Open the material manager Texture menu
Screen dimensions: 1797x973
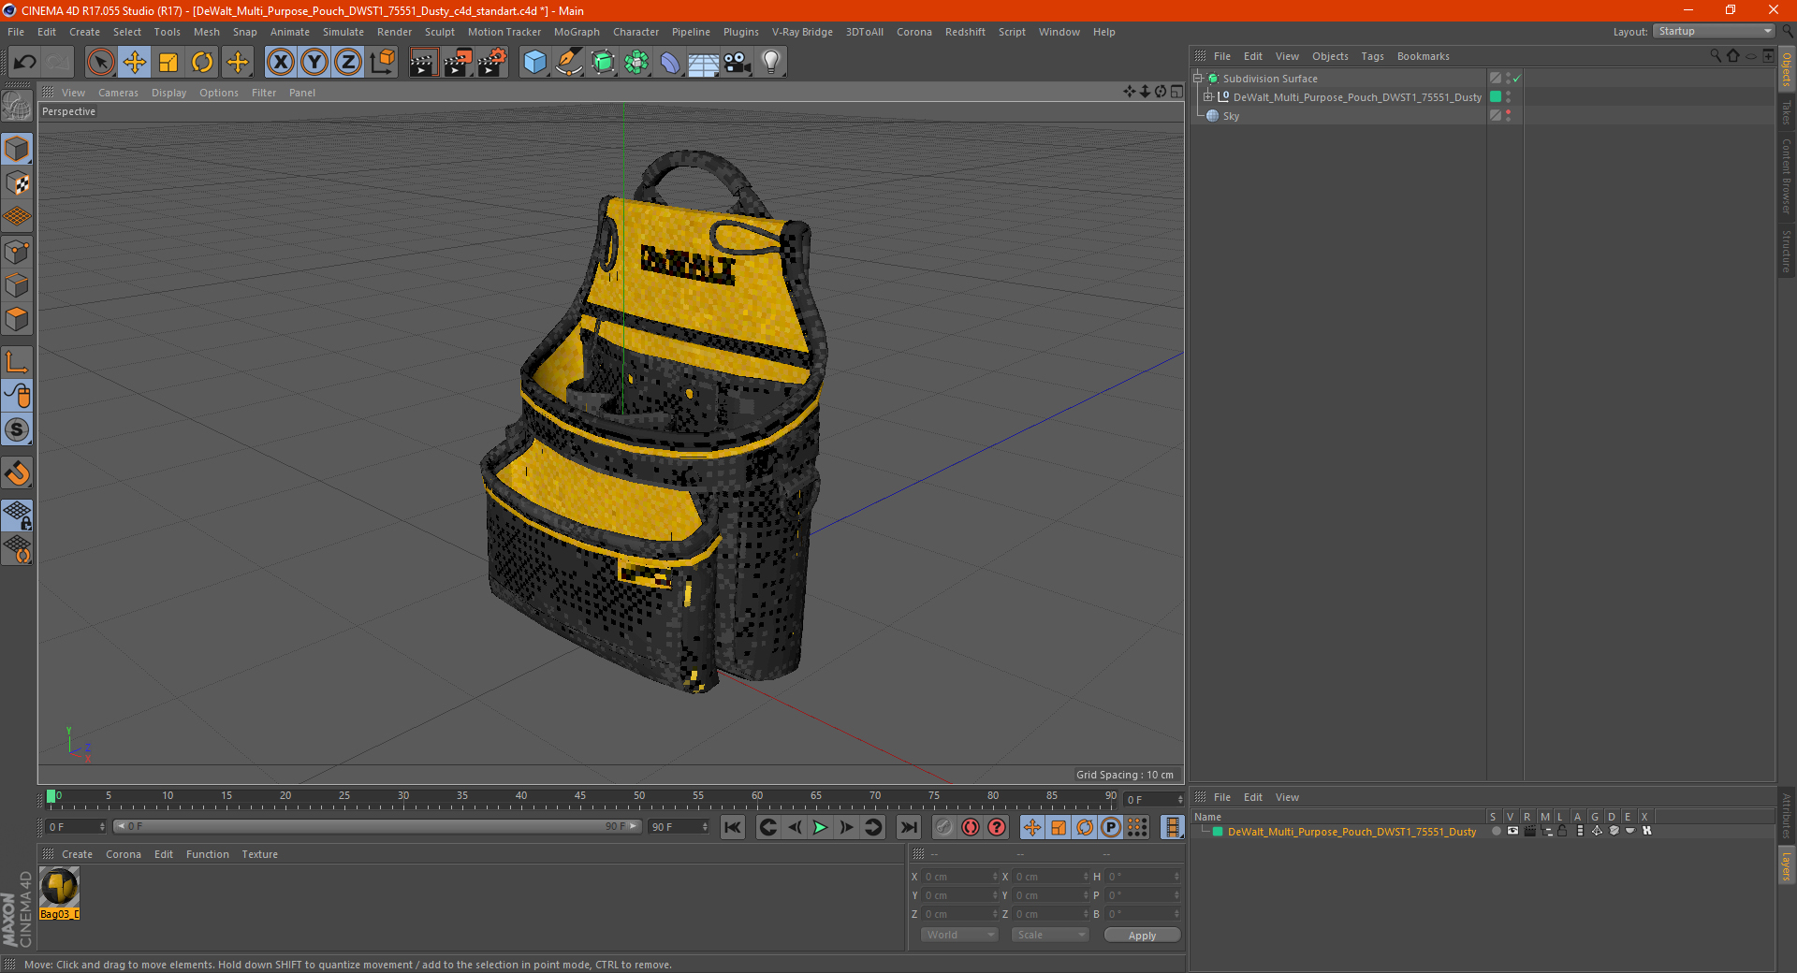259,854
